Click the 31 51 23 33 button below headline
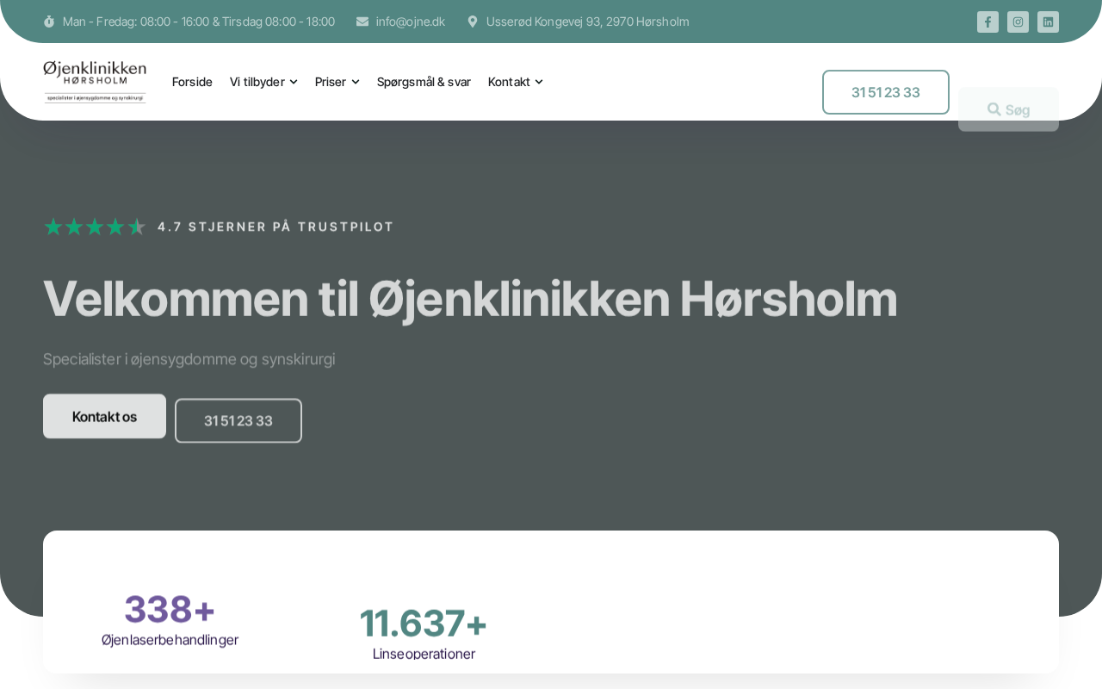Viewport: 1102px width, 689px height. coord(238,420)
